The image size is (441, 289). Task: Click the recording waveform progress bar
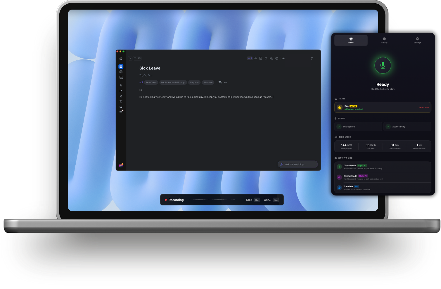211,200
